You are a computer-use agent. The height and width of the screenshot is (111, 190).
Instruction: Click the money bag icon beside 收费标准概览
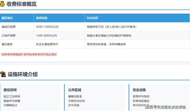[x=3, y=4]
